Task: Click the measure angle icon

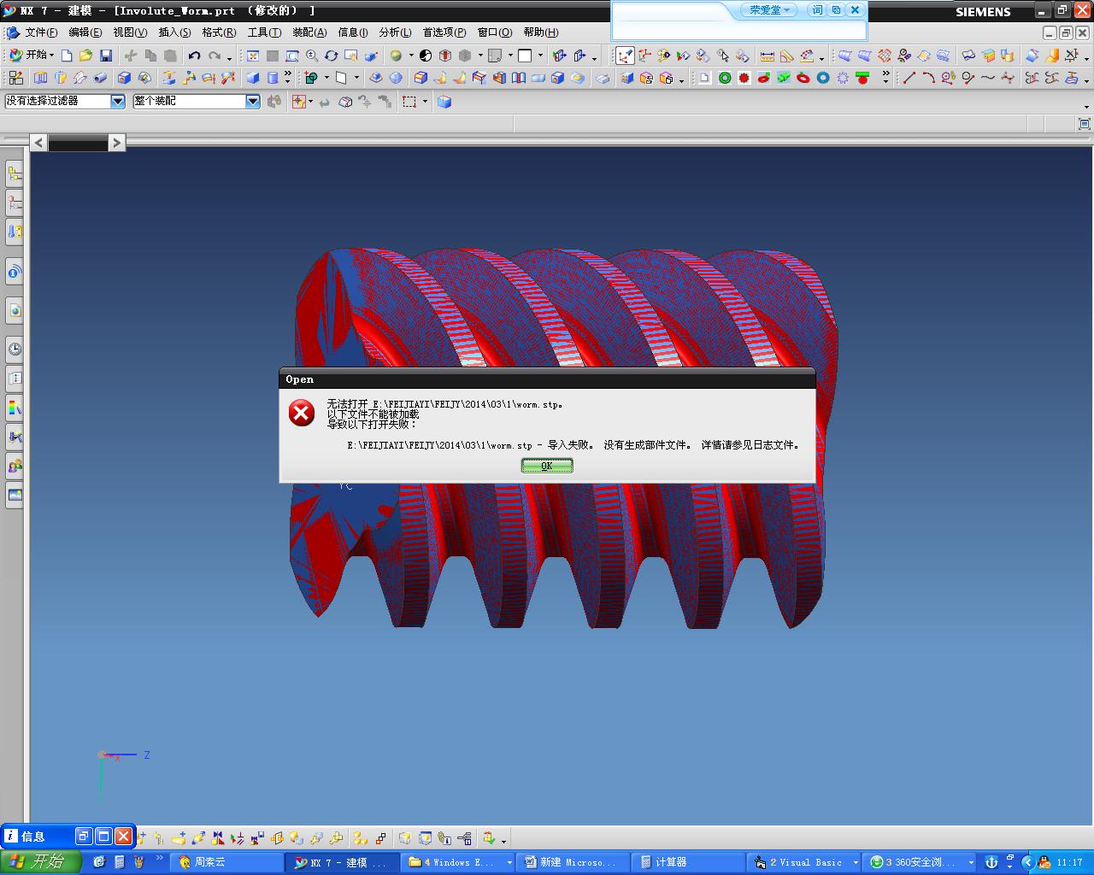Action: pyautogui.click(x=786, y=56)
